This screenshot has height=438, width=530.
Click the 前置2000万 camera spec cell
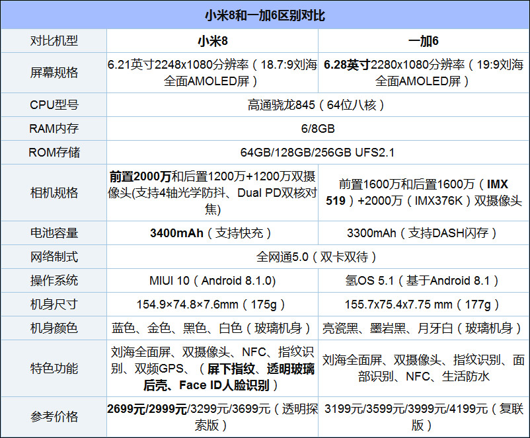[212, 193]
